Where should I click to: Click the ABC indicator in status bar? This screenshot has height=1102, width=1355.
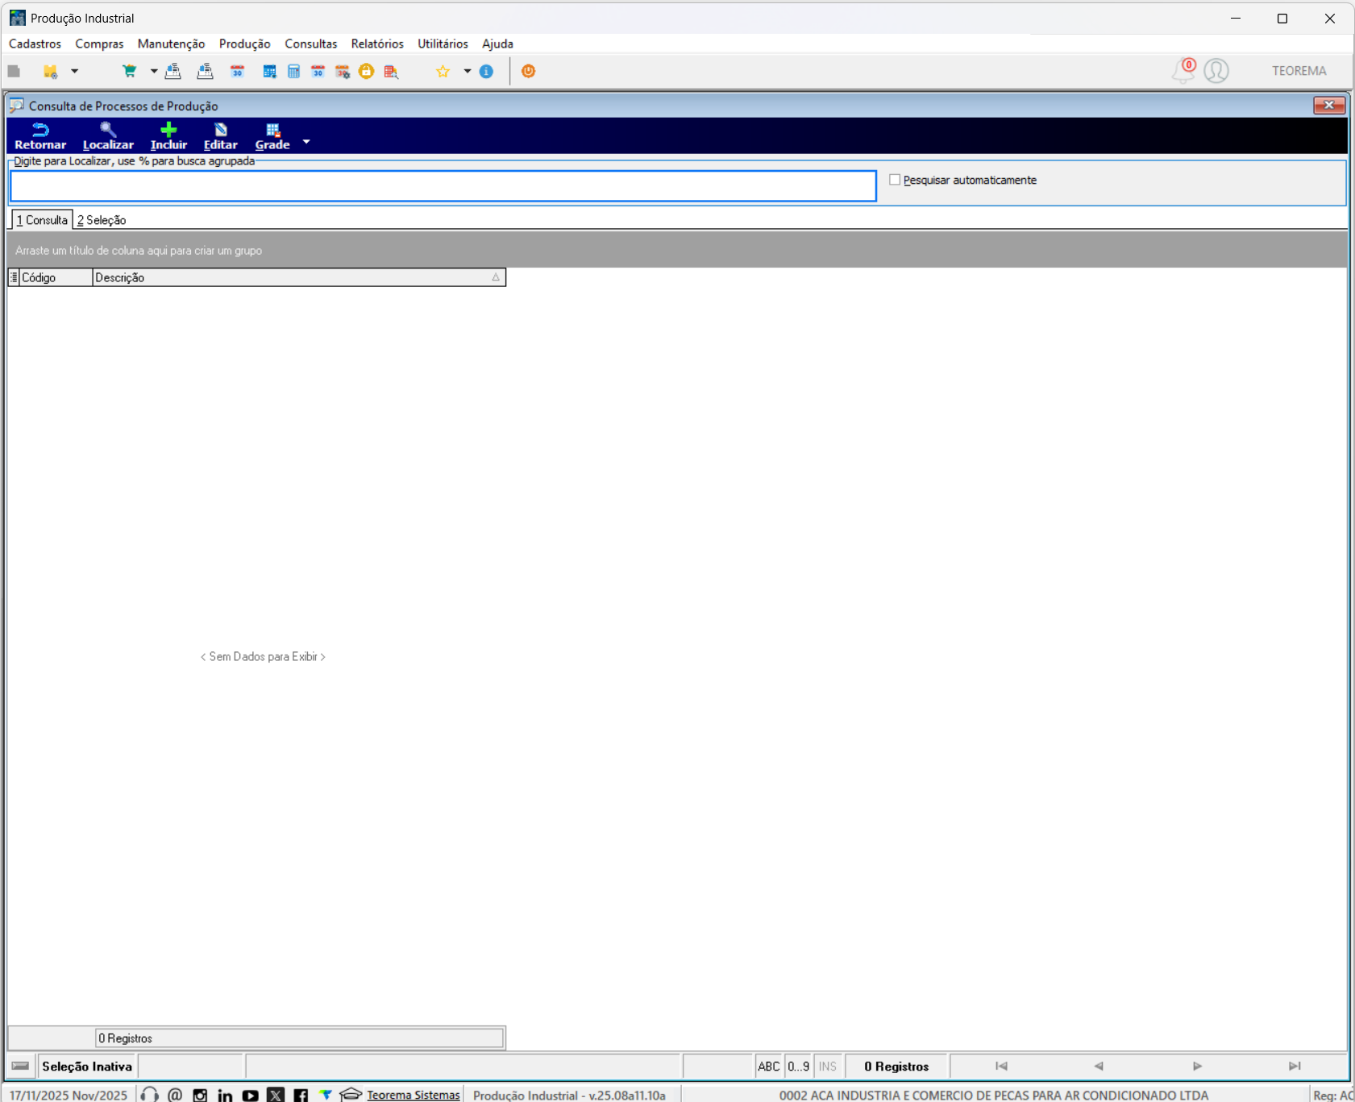[x=769, y=1066]
